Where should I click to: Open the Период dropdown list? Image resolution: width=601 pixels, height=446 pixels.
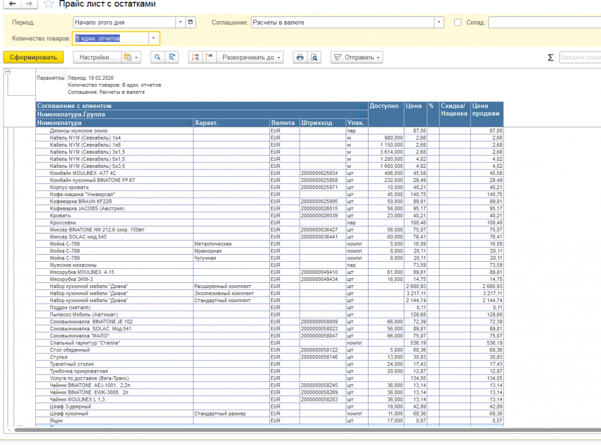180,22
